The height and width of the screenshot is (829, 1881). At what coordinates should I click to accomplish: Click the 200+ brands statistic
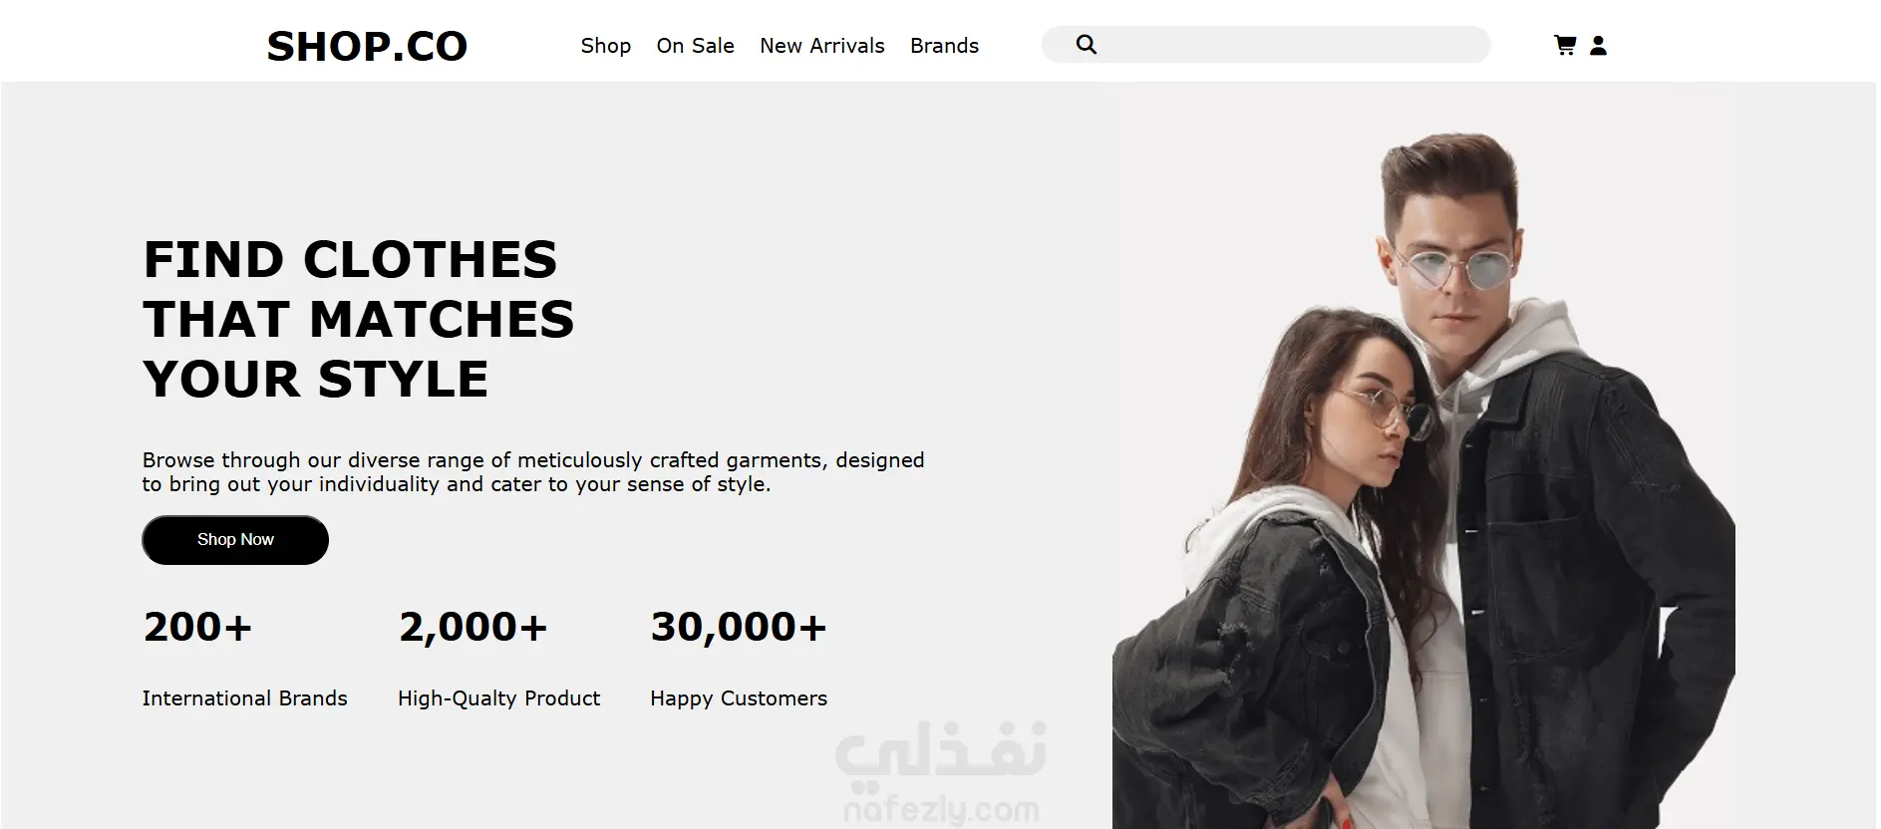[197, 627]
